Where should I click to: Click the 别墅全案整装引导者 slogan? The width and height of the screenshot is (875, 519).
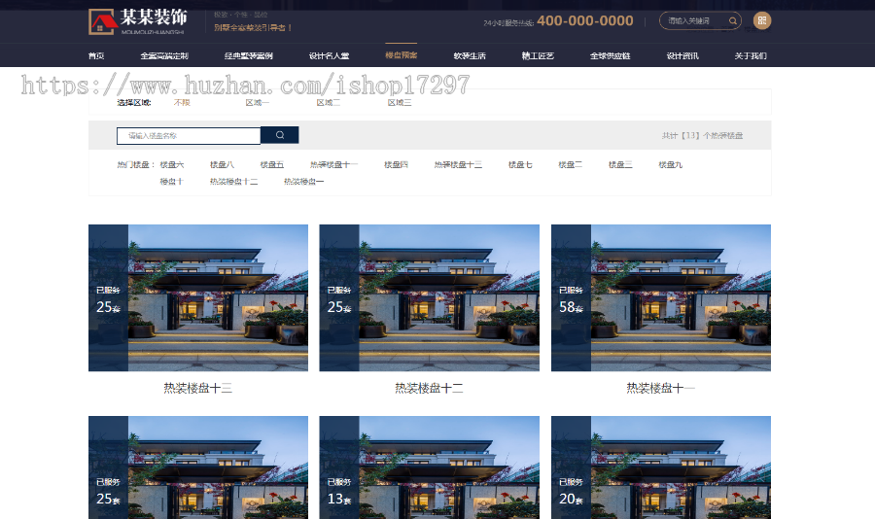pyautogui.click(x=253, y=27)
